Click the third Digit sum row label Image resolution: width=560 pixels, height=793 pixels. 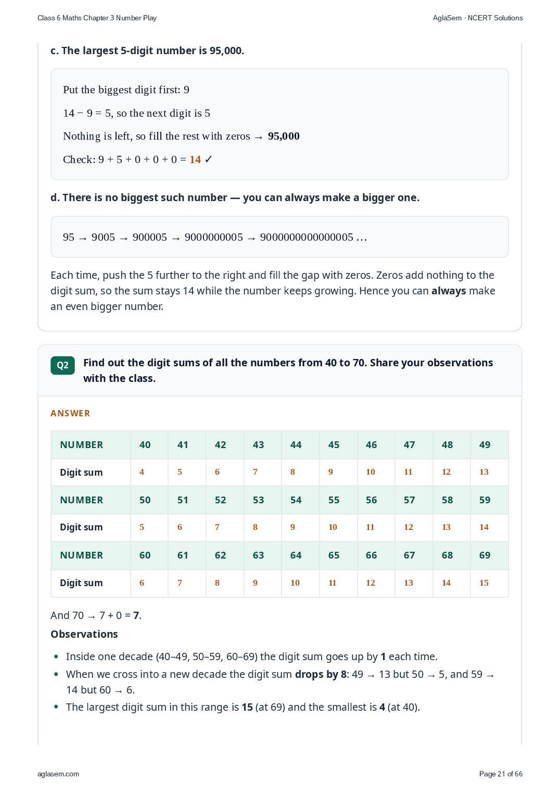coord(91,583)
